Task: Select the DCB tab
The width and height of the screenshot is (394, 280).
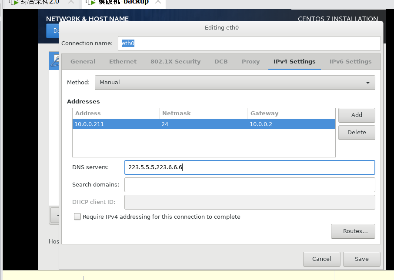Action: click(221, 62)
